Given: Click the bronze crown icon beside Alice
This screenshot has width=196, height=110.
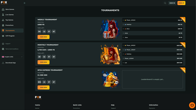Looking at the screenshot, I should (x=125, y=29).
